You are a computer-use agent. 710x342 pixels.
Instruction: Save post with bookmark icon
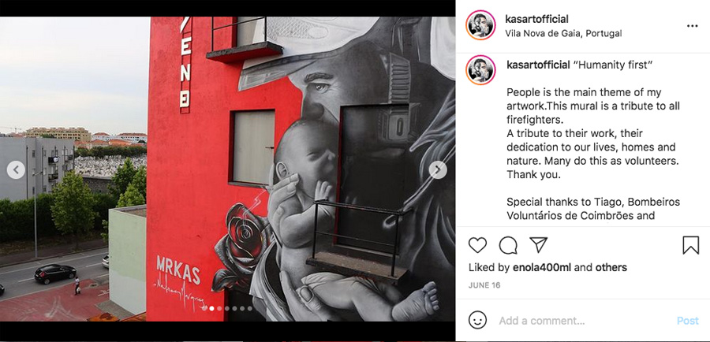coord(690,245)
